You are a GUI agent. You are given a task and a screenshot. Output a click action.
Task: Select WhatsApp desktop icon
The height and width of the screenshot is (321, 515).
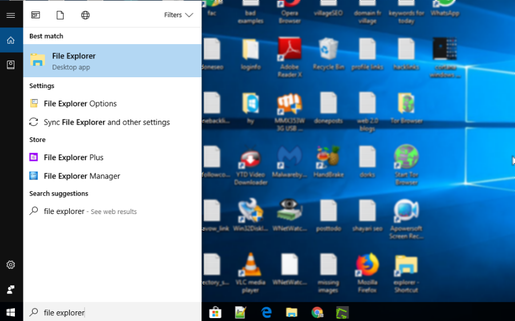point(445,8)
